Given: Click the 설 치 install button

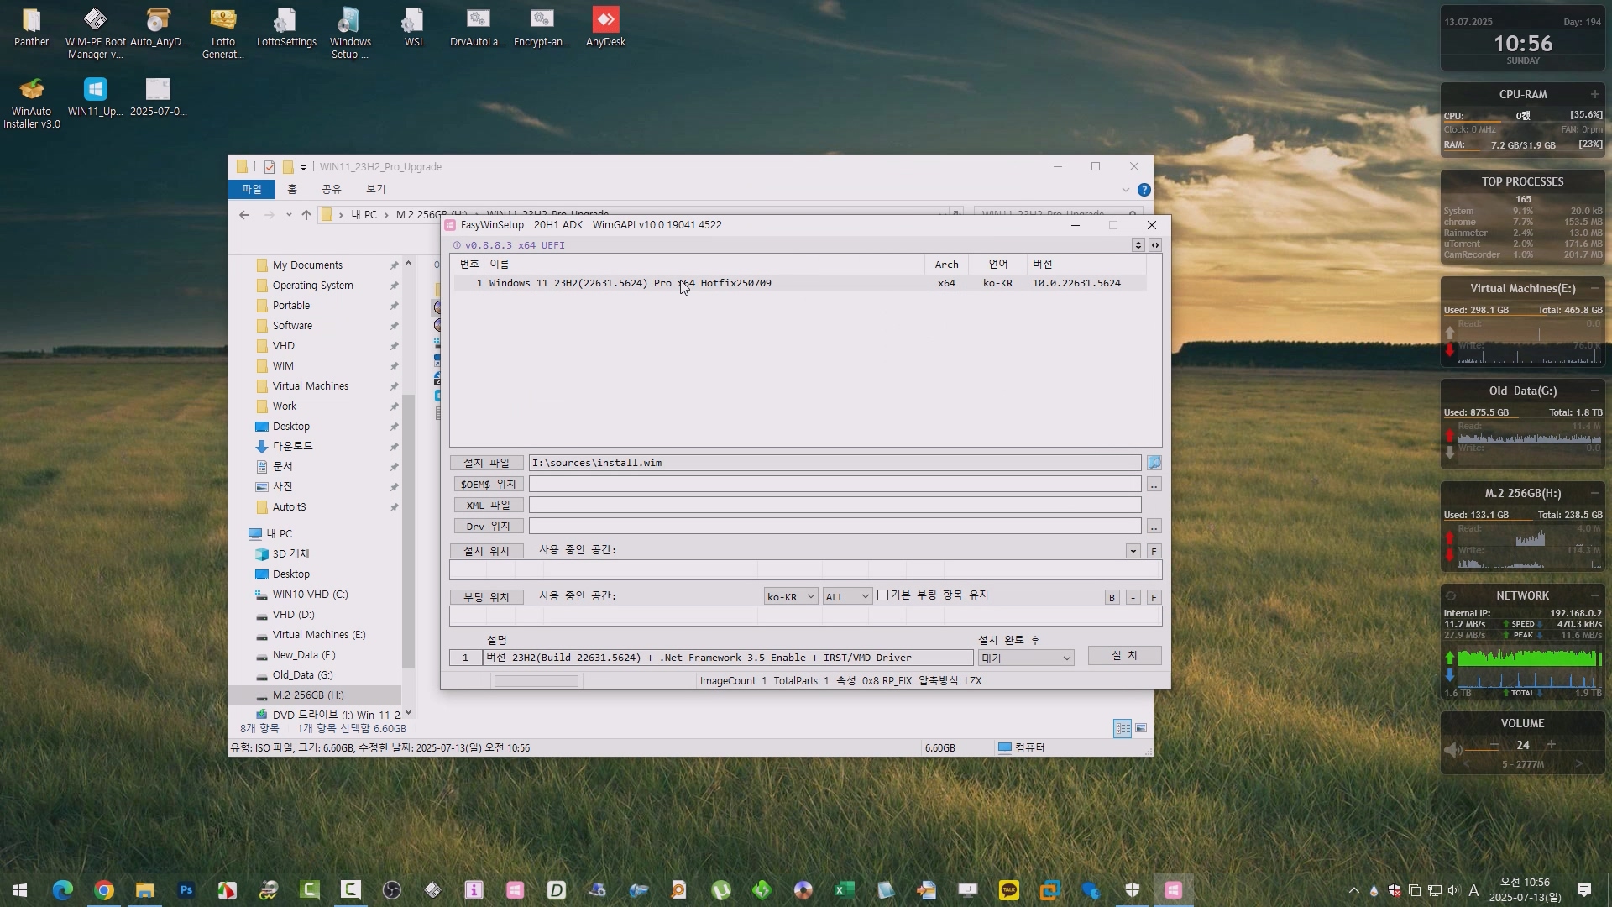Looking at the screenshot, I should tap(1124, 655).
